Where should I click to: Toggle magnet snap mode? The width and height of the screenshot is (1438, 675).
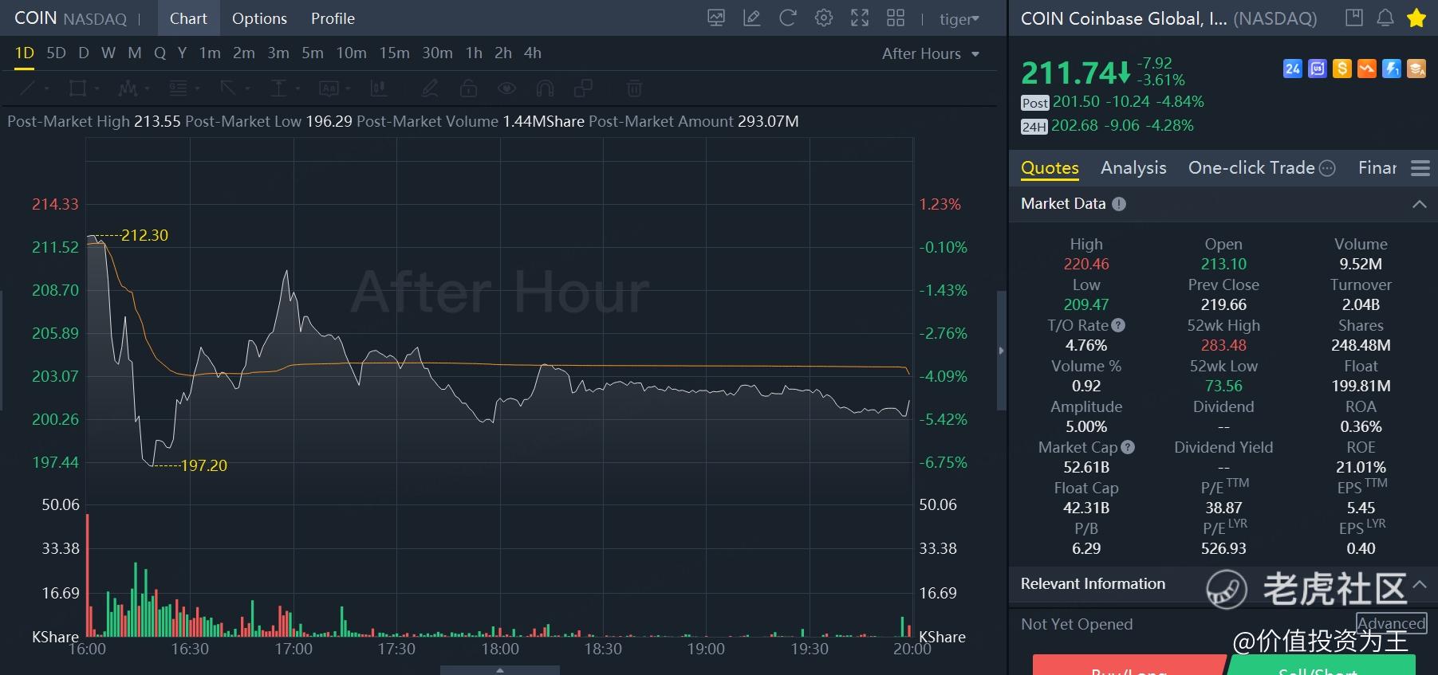coord(545,88)
